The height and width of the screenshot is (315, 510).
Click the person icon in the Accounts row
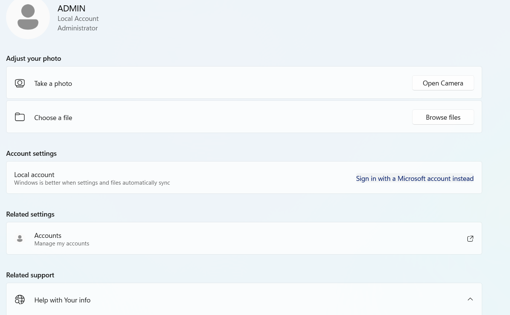20,239
